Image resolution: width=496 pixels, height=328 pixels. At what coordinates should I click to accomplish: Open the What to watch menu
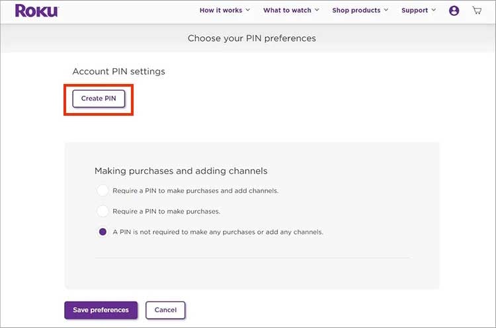pyautogui.click(x=287, y=11)
